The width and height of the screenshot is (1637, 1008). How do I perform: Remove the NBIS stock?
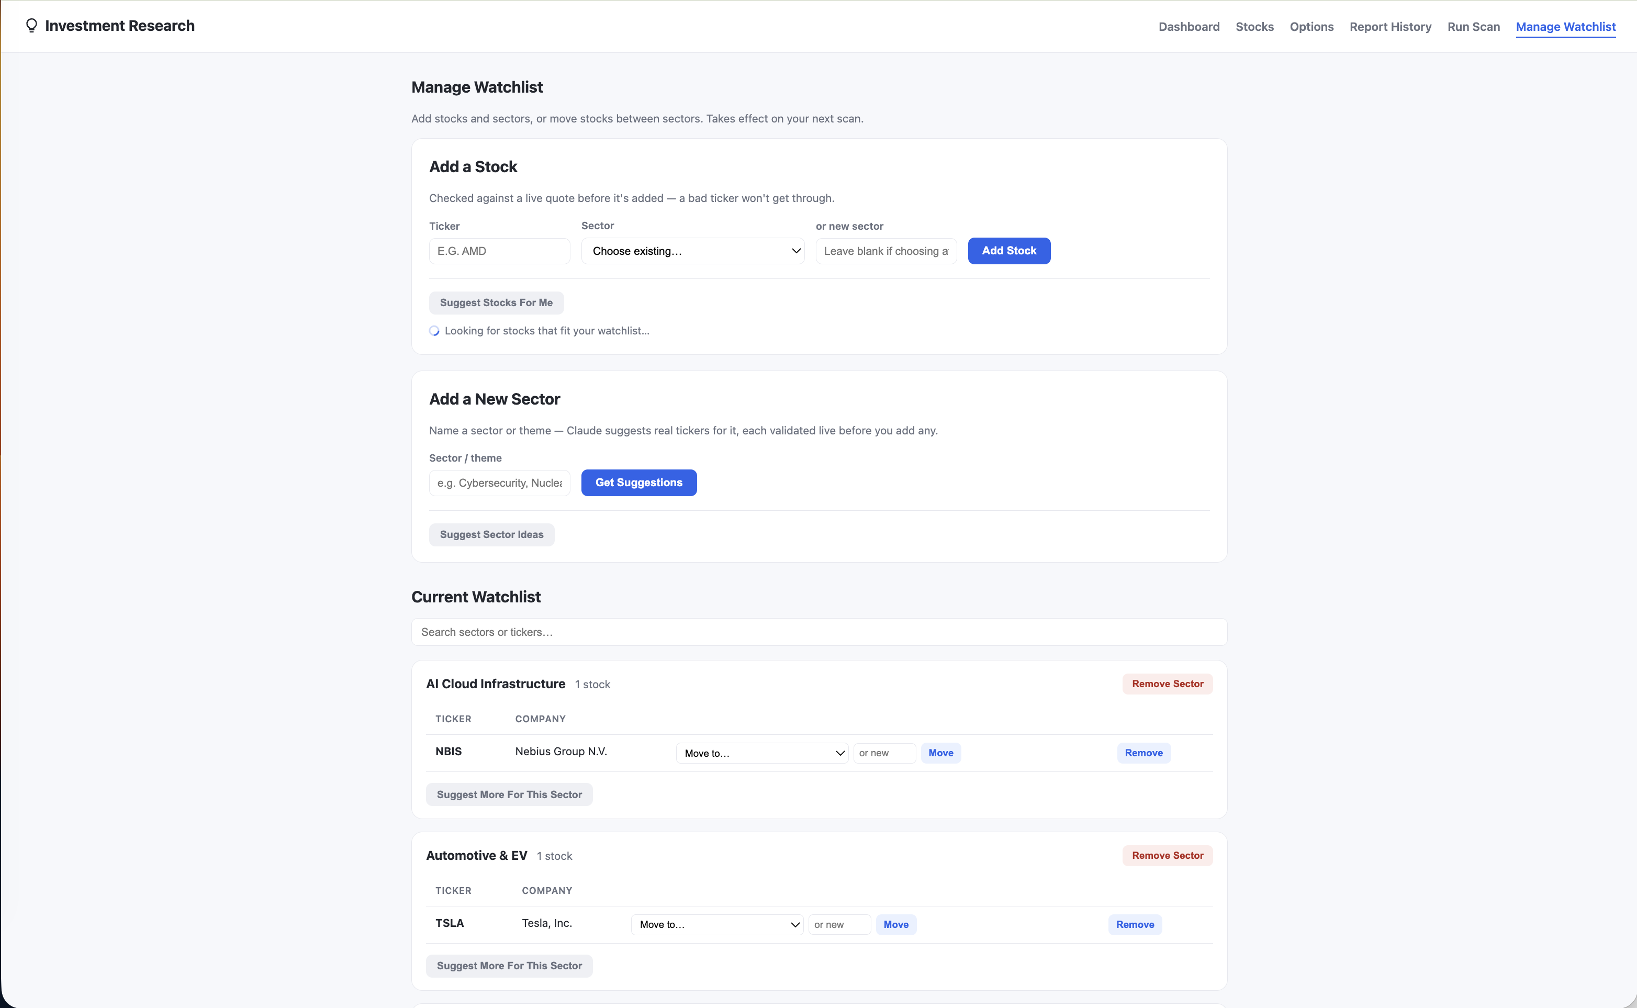(x=1143, y=753)
